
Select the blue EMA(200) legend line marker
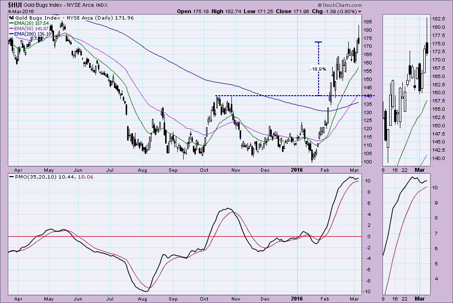[x=12, y=34]
